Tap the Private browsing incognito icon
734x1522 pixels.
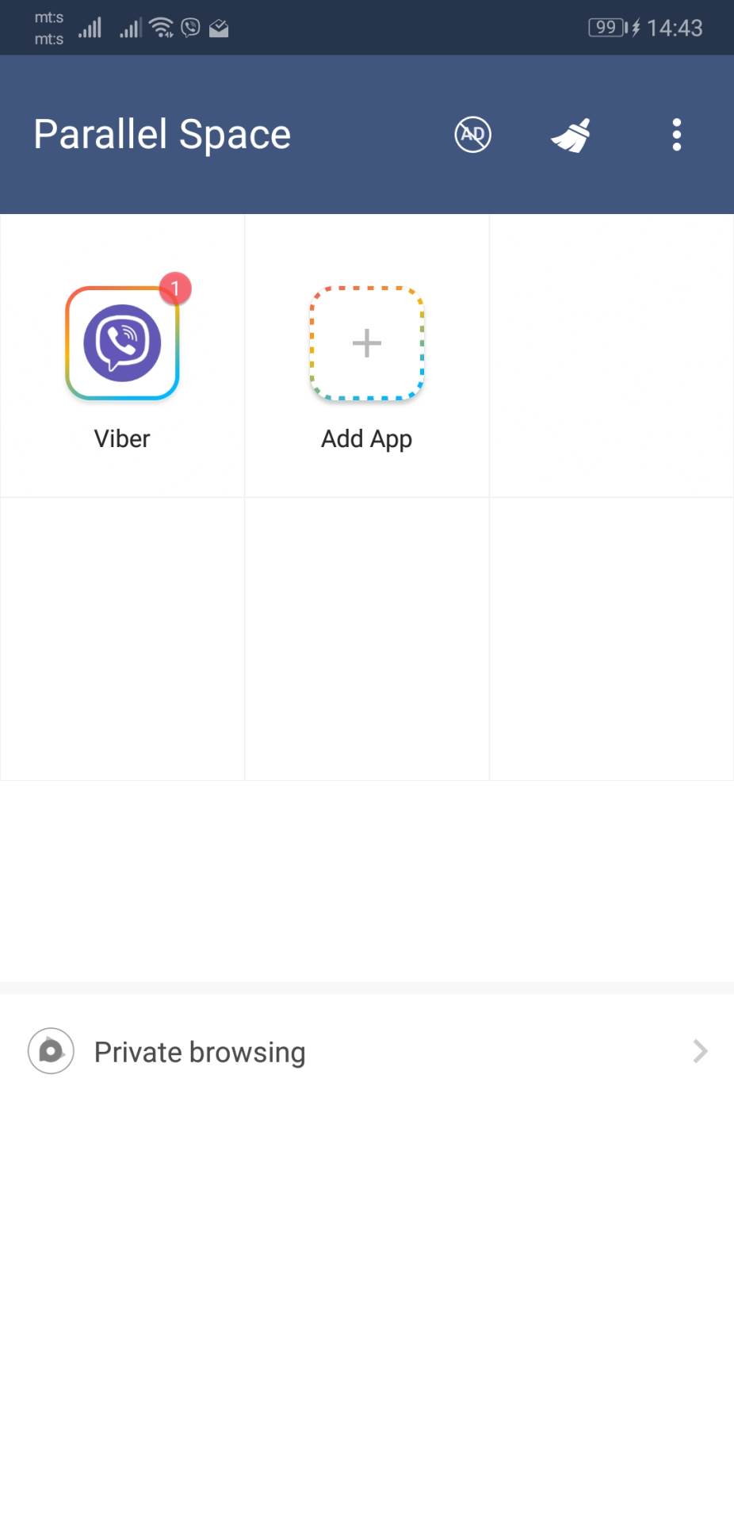[x=50, y=1051]
